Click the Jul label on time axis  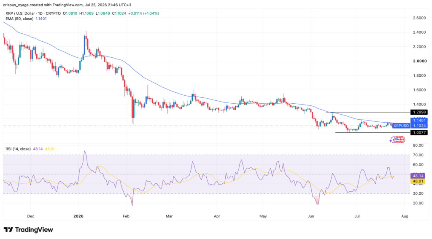tap(357, 216)
